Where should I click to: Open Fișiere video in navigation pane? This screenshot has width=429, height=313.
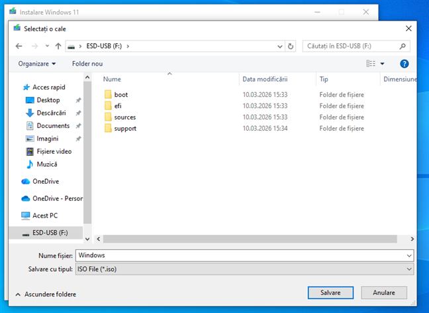tap(49, 152)
